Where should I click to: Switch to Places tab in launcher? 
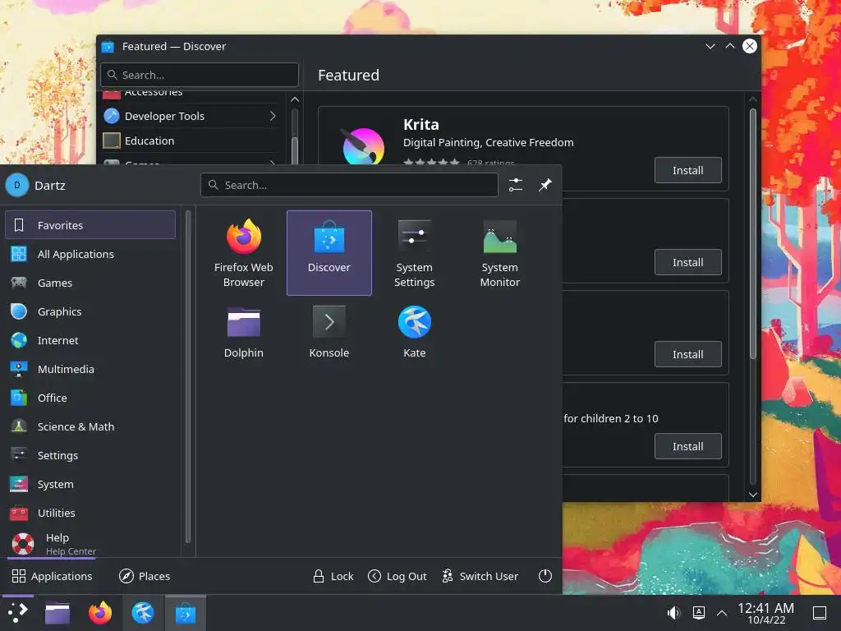pos(145,576)
